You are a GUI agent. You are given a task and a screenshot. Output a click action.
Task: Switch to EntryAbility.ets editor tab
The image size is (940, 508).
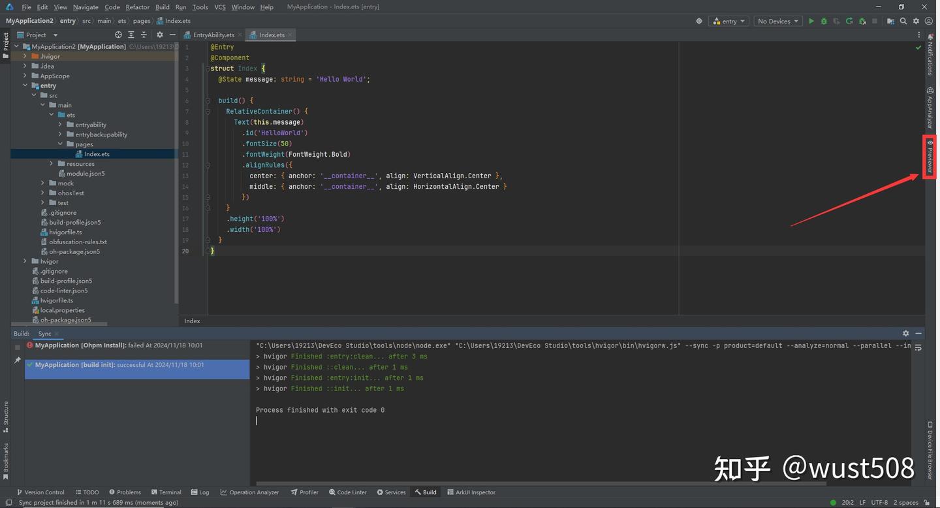coord(213,35)
